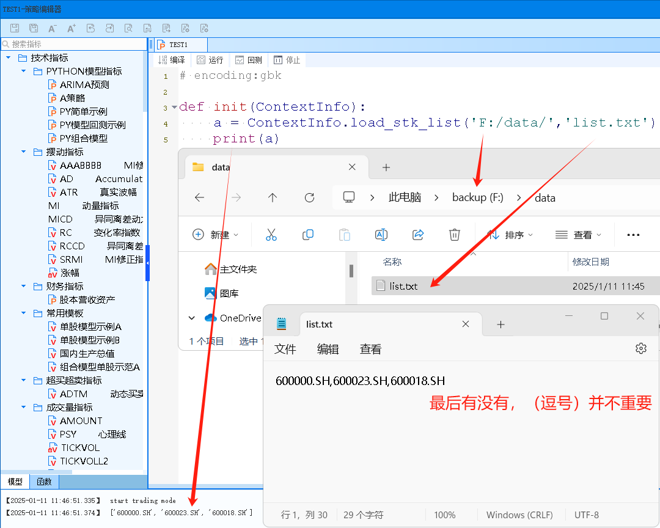Open A策略 in the tree

coord(67,98)
